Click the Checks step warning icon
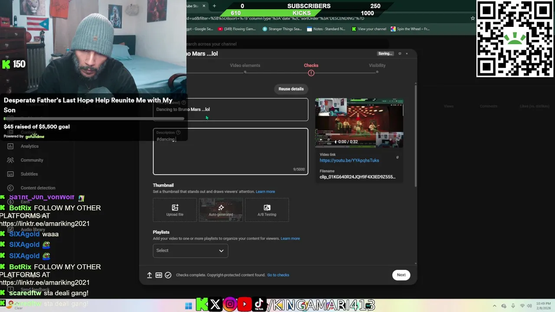Screen dimensions: 555x312 [x=311, y=73]
